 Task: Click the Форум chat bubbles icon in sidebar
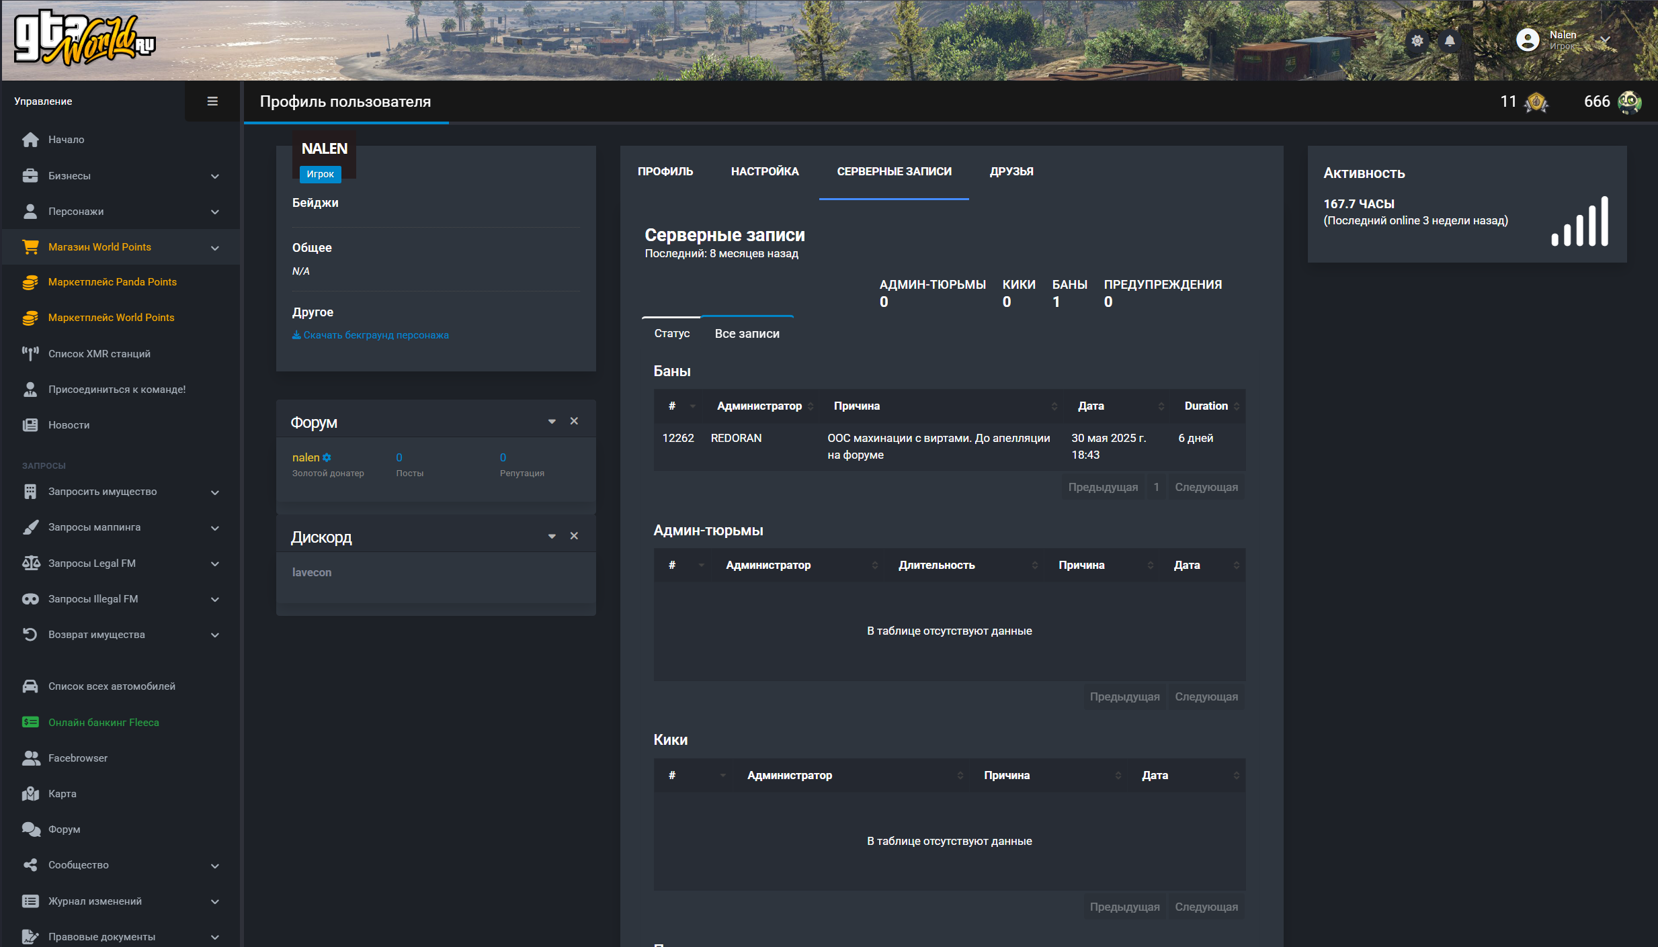tap(30, 829)
